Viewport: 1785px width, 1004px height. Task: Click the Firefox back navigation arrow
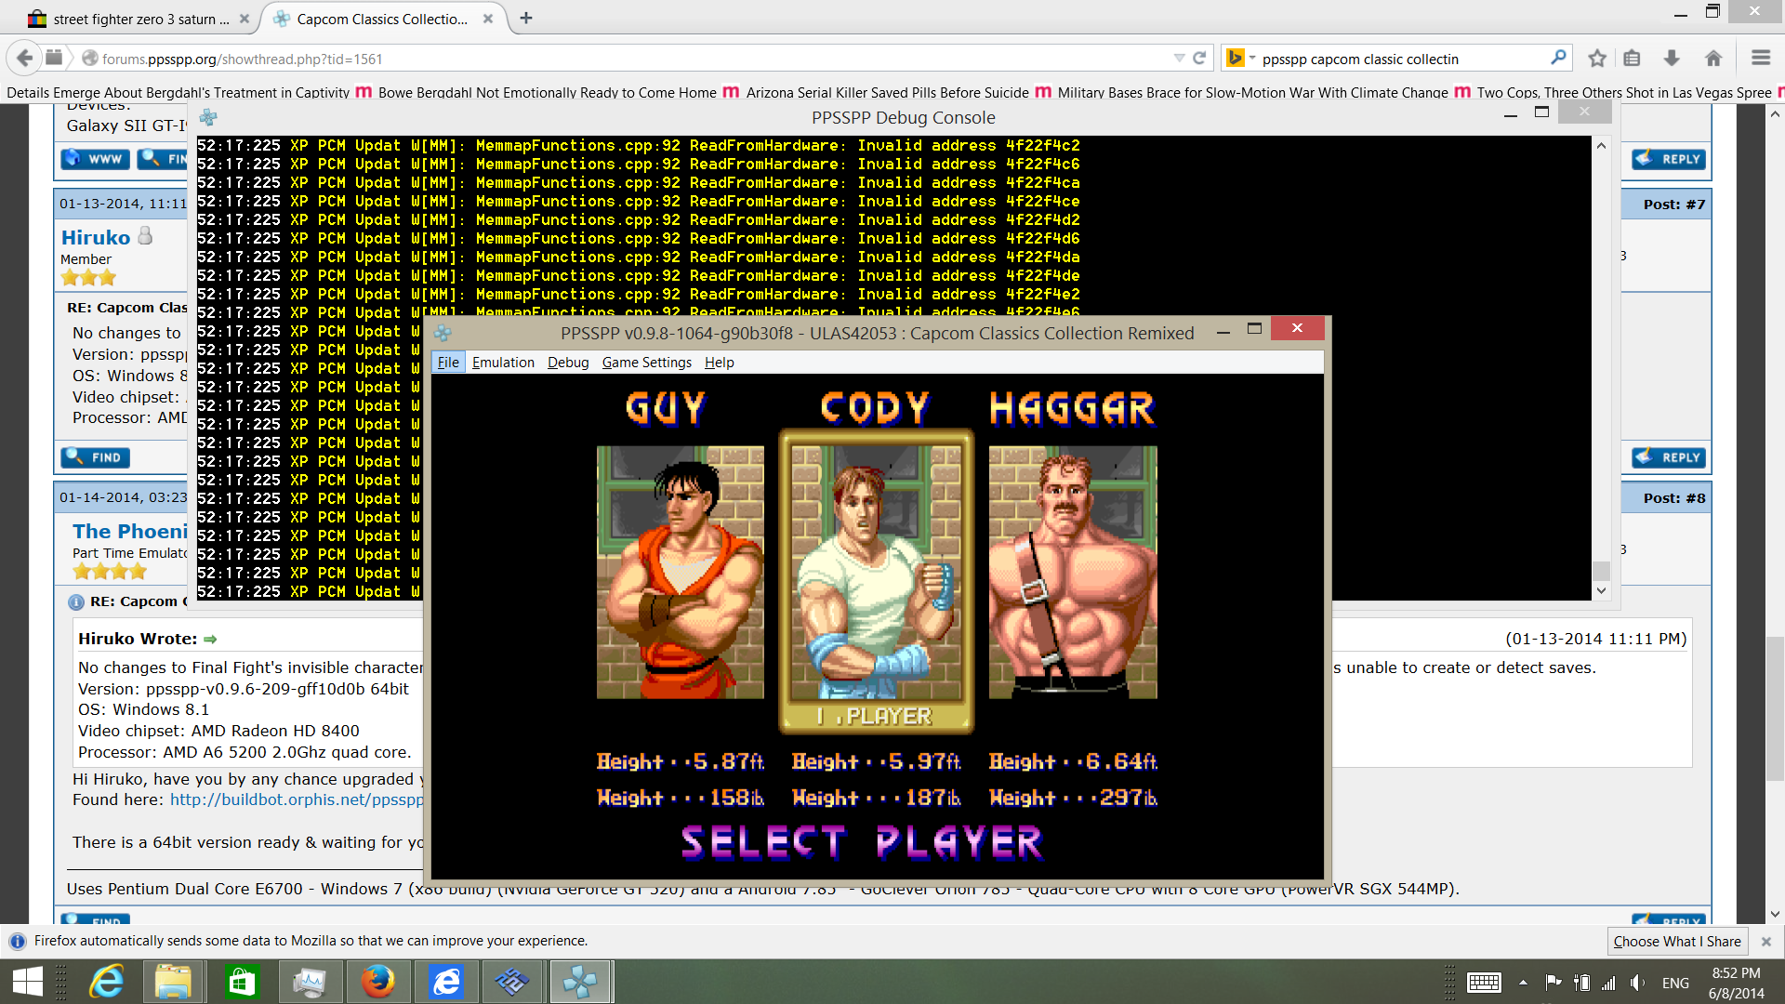(24, 59)
